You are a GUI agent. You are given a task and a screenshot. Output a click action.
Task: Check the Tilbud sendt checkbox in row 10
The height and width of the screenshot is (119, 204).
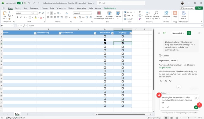click(105, 64)
